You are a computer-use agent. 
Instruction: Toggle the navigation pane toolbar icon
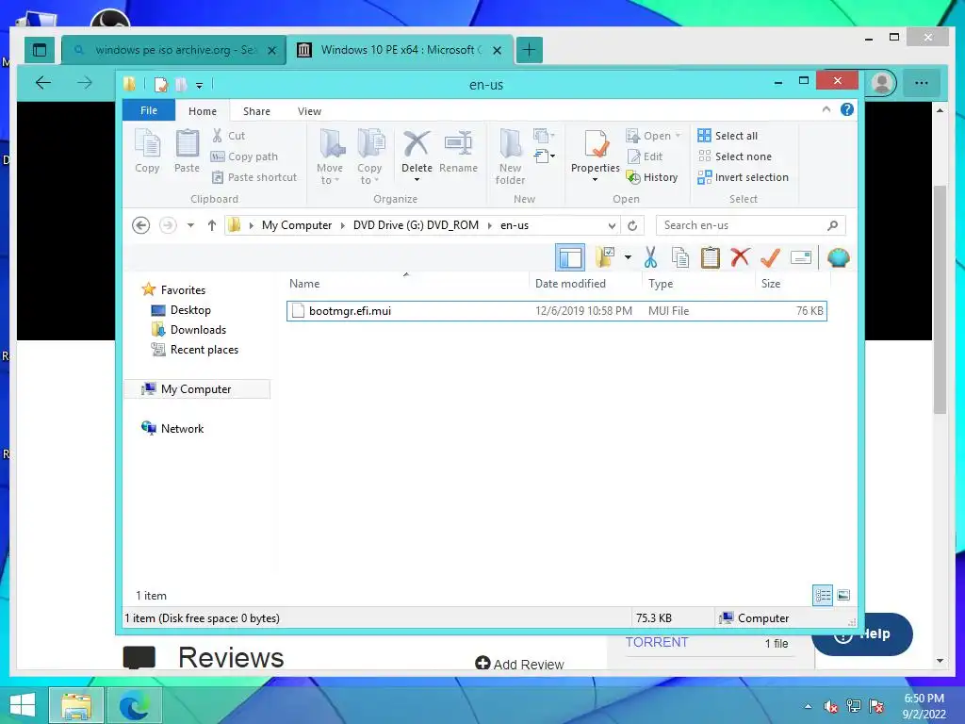(x=570, y=258)
